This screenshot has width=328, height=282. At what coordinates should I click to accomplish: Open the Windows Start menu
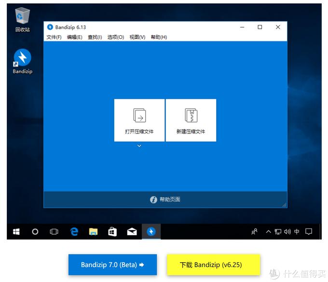click(16, 231)
